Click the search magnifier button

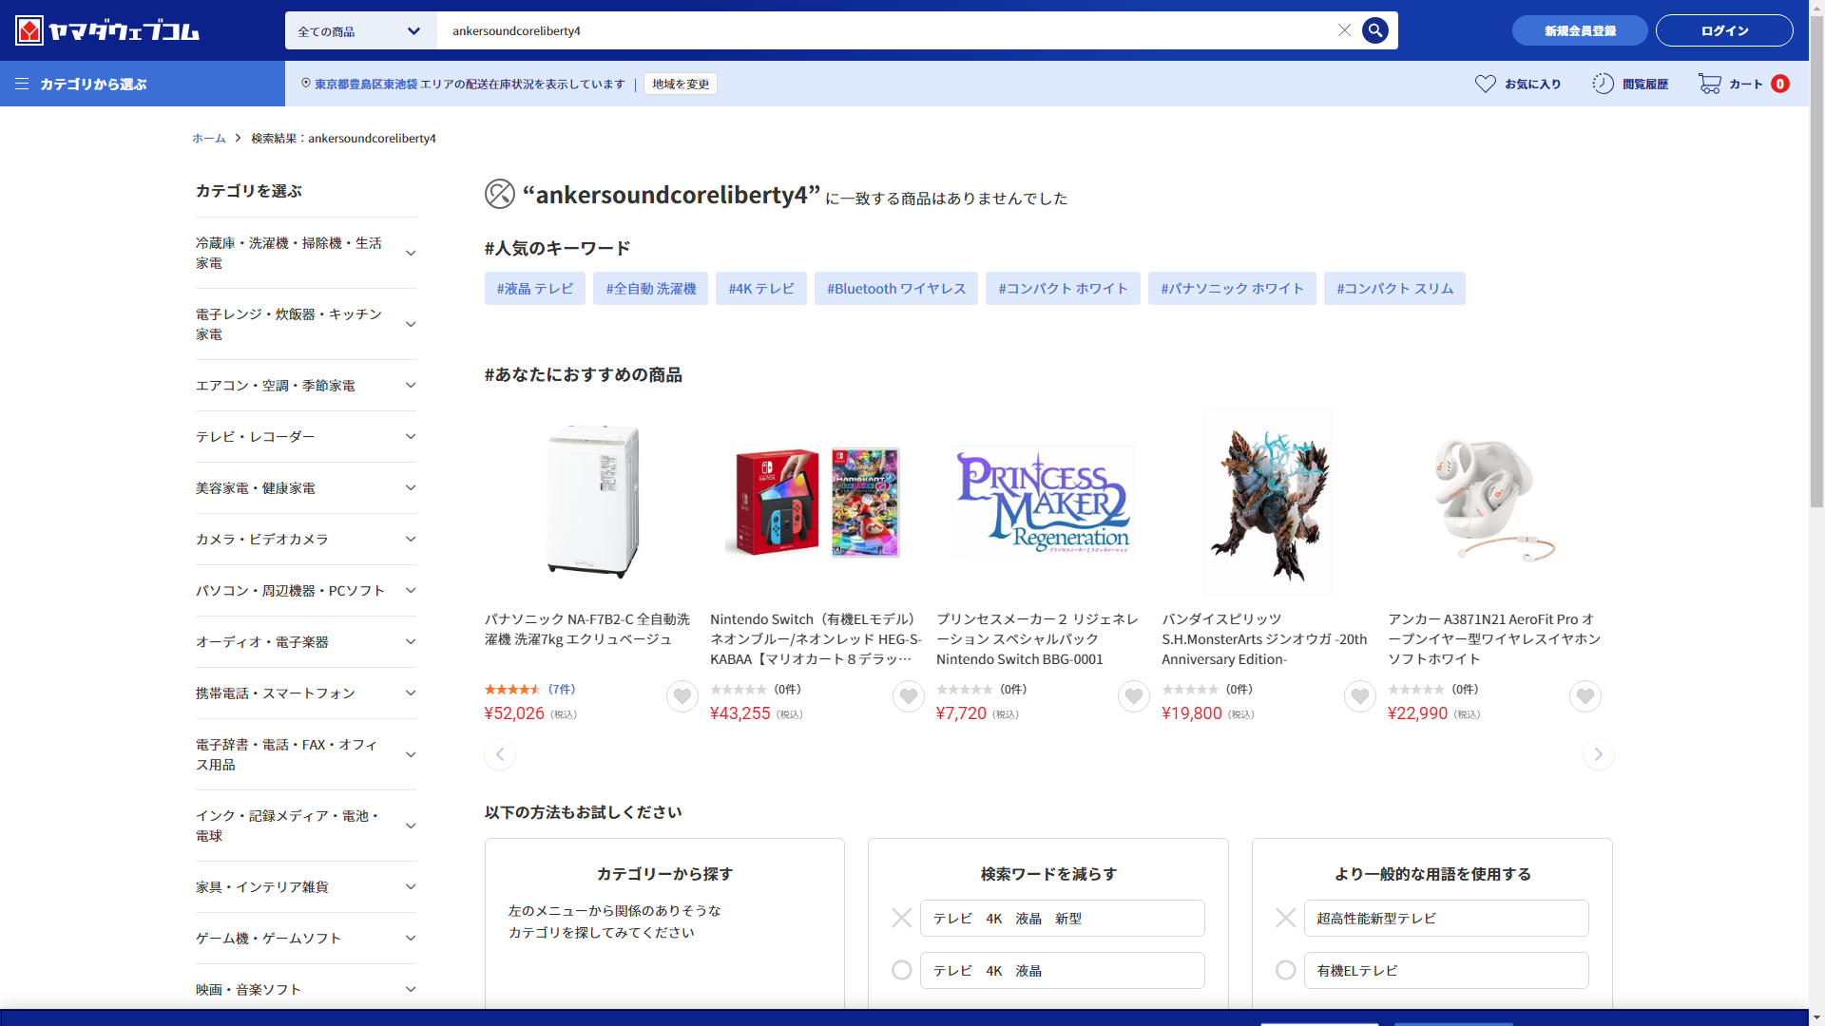point(1374,30)
